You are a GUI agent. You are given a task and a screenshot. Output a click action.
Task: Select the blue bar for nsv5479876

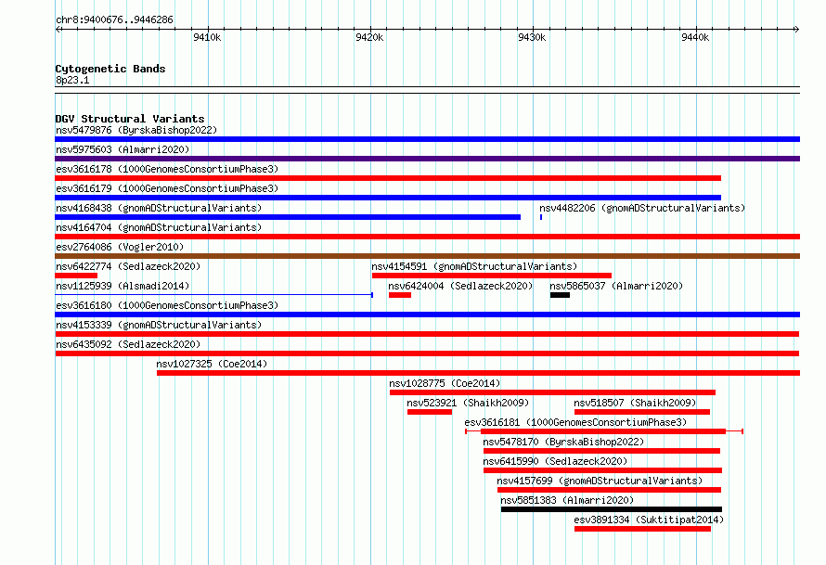[x=427, y=139]
